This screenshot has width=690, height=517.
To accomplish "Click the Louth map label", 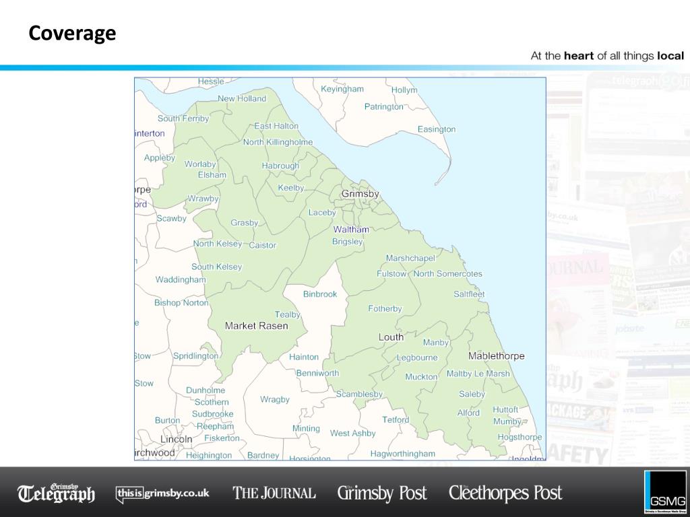I will pos(391,337).
